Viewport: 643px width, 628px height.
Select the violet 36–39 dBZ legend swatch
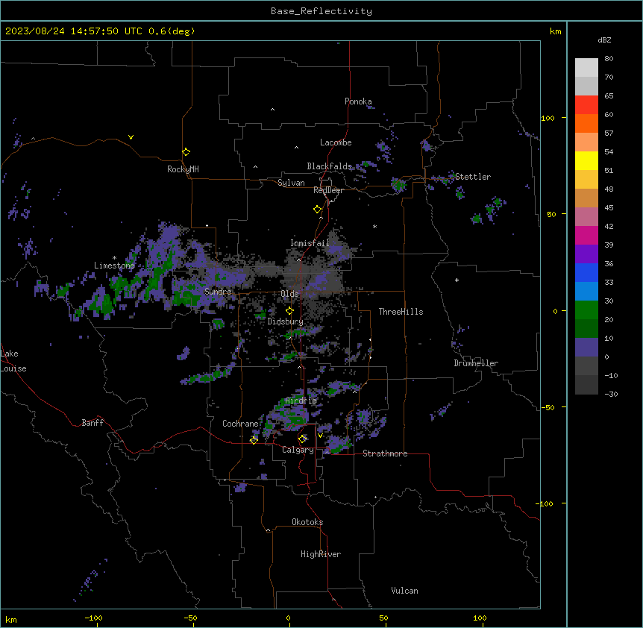pyautogui.click(x=586, y=254)
